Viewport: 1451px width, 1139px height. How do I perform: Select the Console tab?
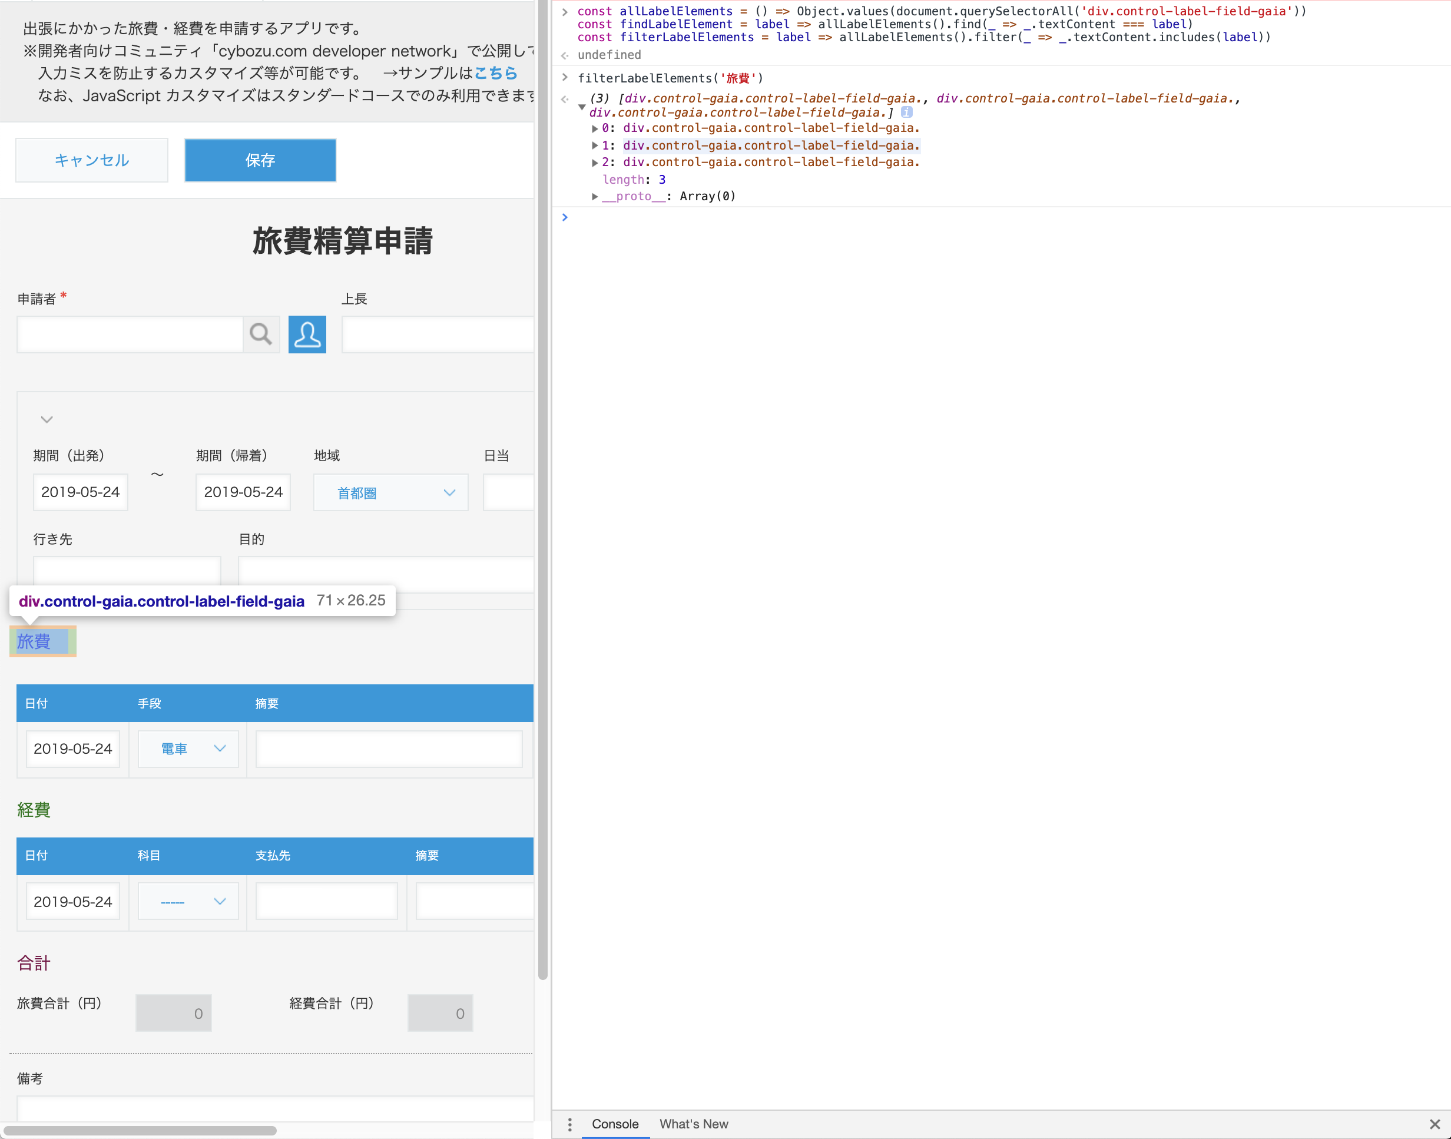pyautogui.click(x=615, y=1124)
